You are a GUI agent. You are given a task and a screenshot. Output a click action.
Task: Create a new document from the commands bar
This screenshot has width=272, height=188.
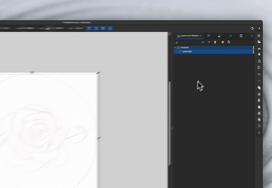[x=259, y=36]
